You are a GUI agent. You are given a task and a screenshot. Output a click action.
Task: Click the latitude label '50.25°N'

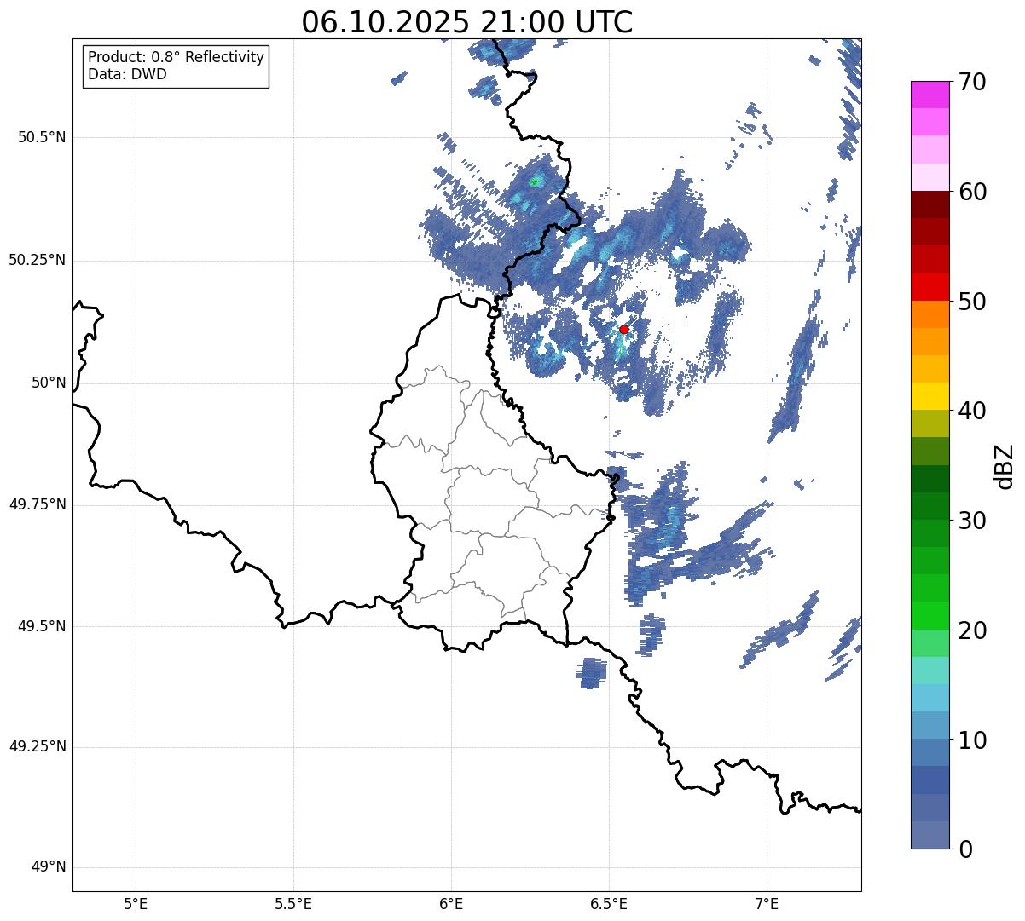coord(37,260)
